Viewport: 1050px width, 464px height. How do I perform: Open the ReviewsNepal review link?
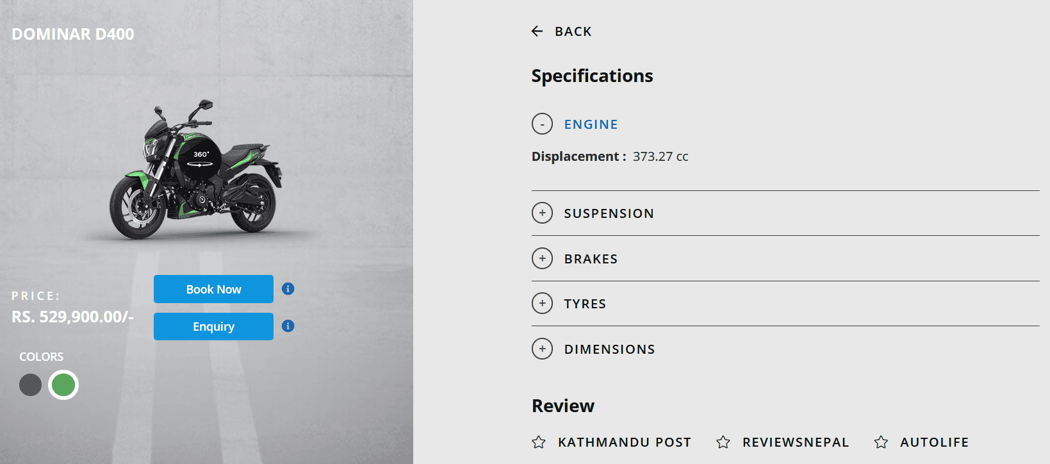(796, 442)
